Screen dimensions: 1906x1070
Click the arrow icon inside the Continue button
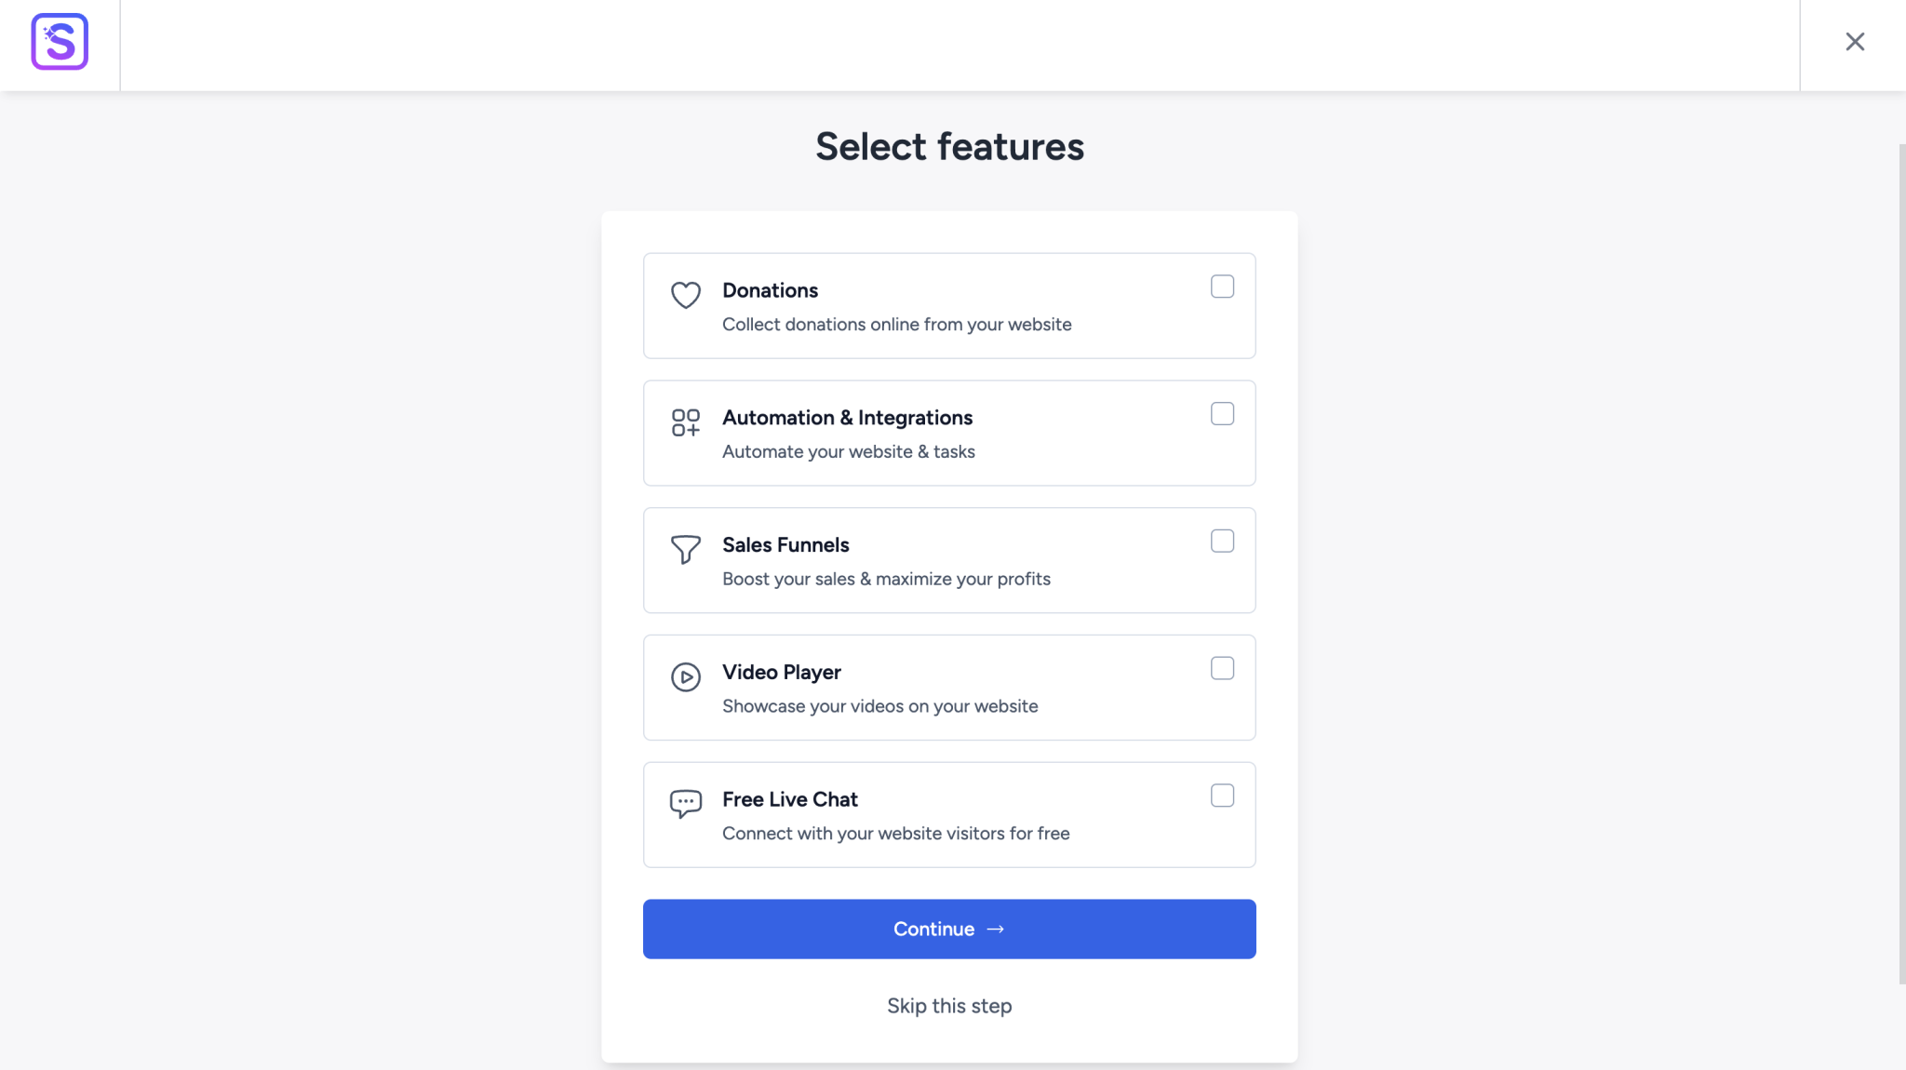click(x=996, y=929)
